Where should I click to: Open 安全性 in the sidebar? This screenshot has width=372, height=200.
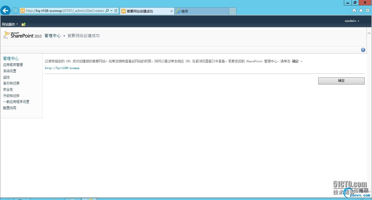8,89
